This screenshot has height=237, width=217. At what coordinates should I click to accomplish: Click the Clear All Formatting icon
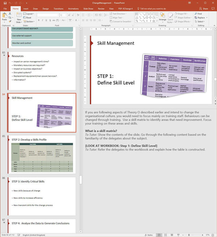point(78,15)
